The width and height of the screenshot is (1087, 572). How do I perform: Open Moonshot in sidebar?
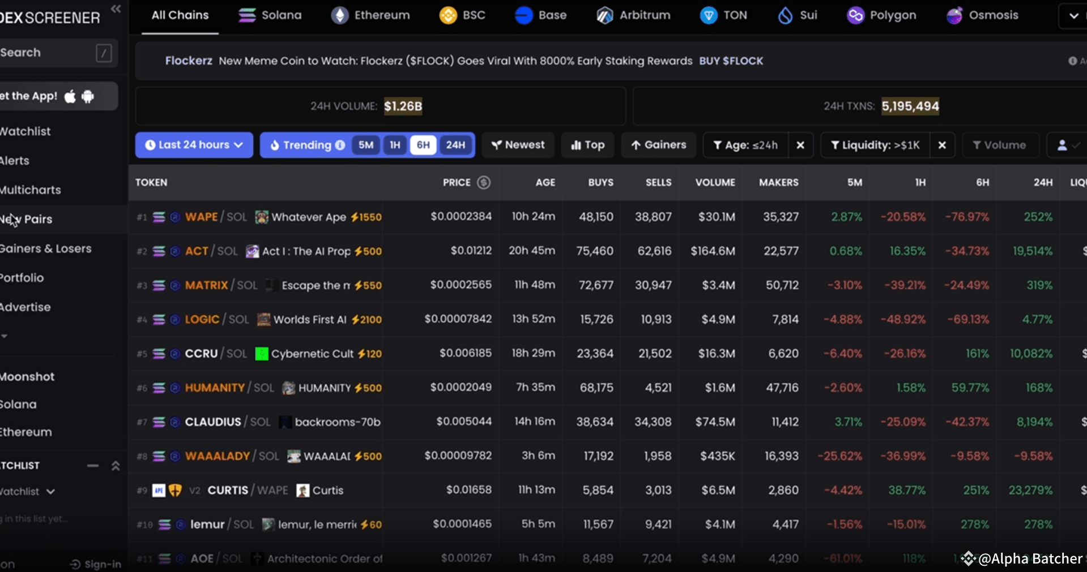[27, 377]
